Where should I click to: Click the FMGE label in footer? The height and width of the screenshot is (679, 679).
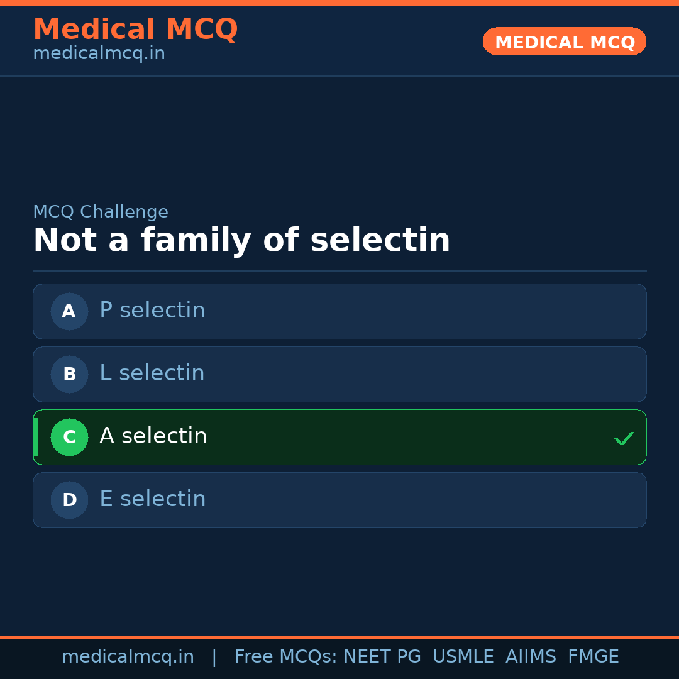pos(593,656)
